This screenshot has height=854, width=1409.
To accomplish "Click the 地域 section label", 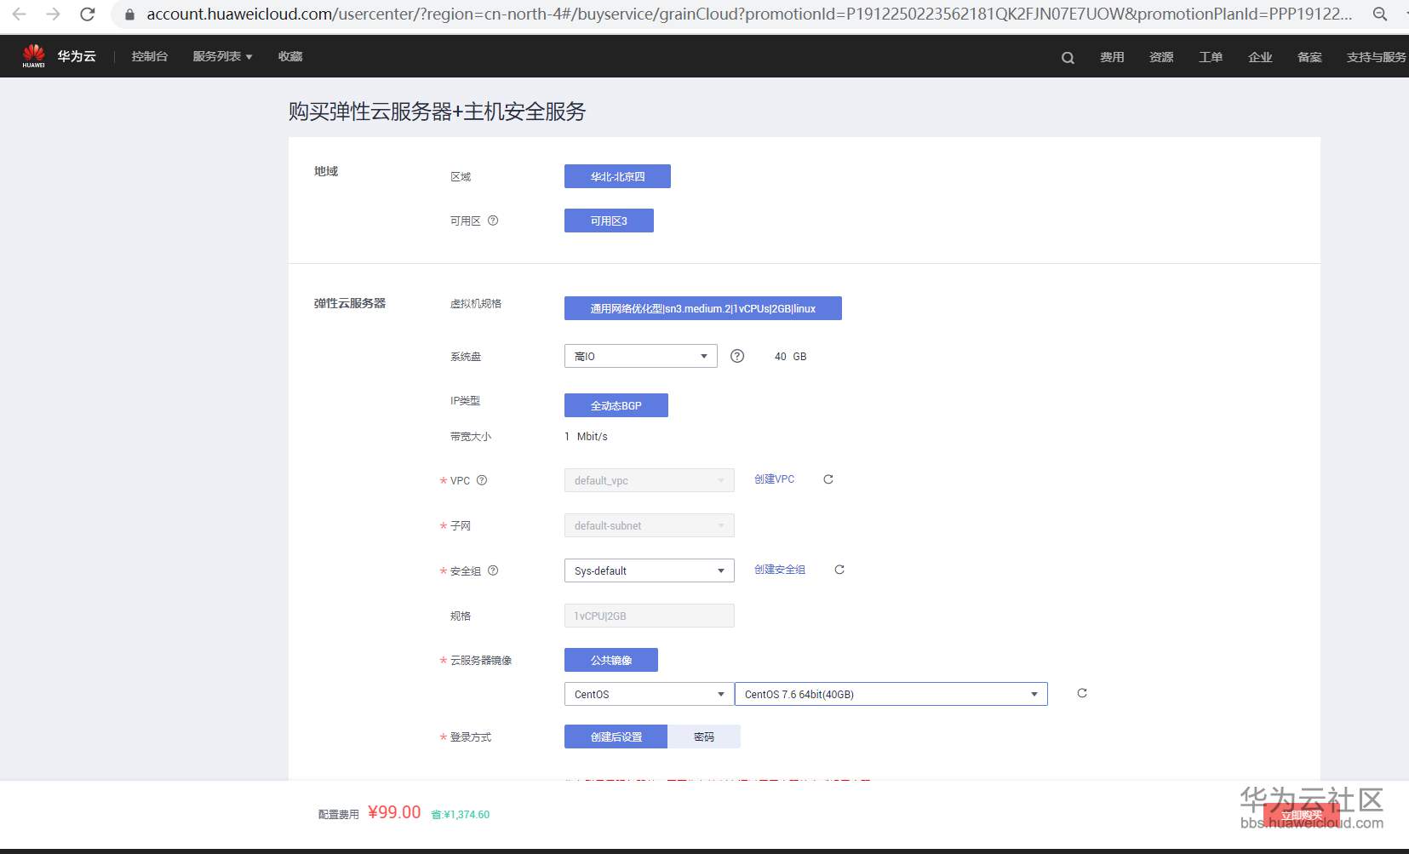I will [x=326, y=171].
